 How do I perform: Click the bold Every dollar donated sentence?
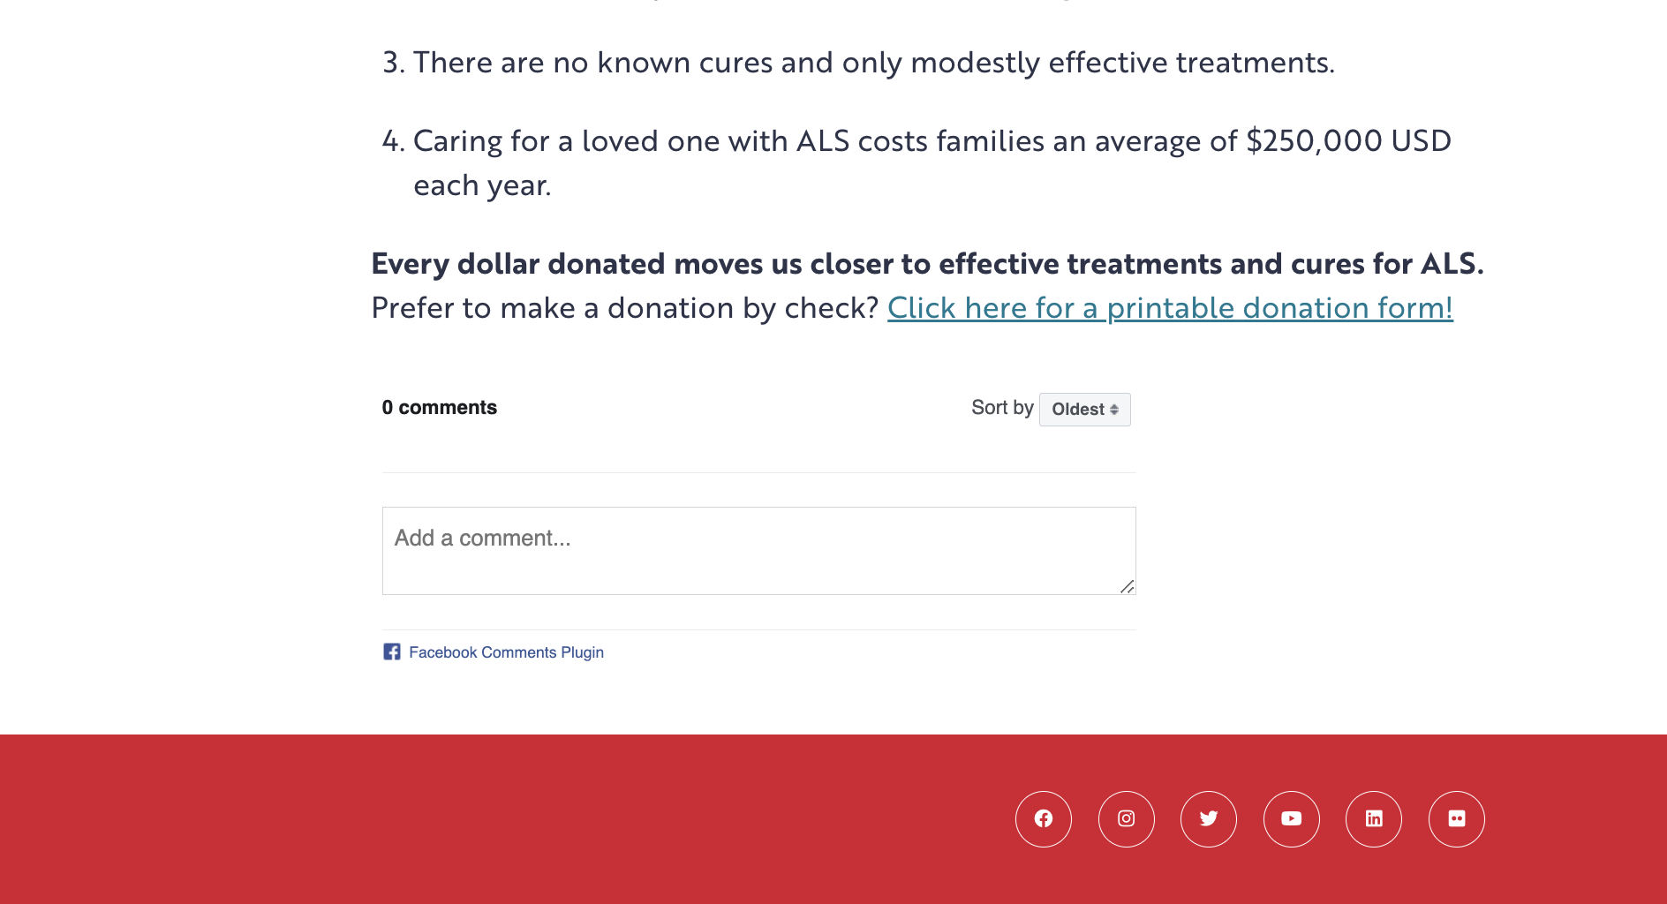click(x=926, y=264)
